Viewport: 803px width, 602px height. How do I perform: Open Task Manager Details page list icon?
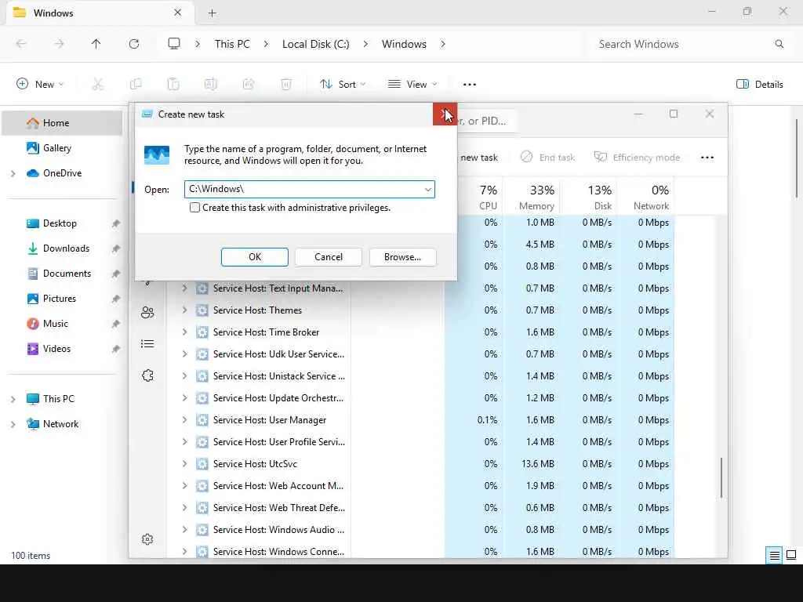[x=147, y=343]
